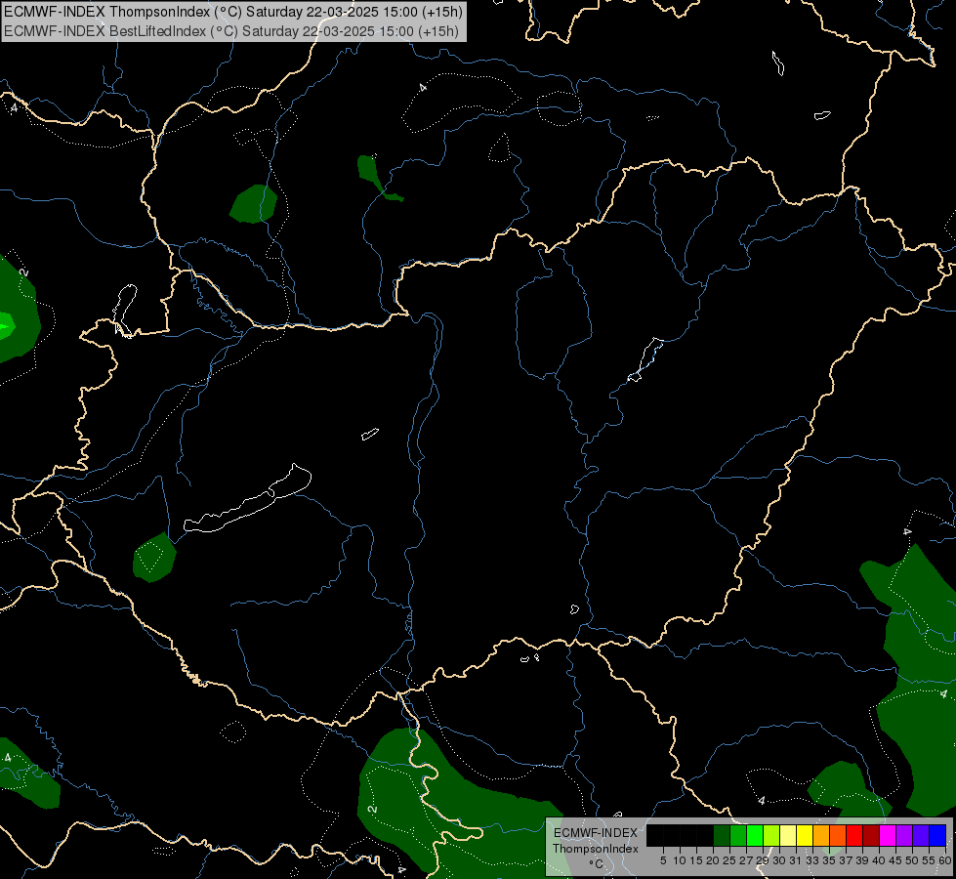
Task: Click the legend tick value 60
Action: 945,860
